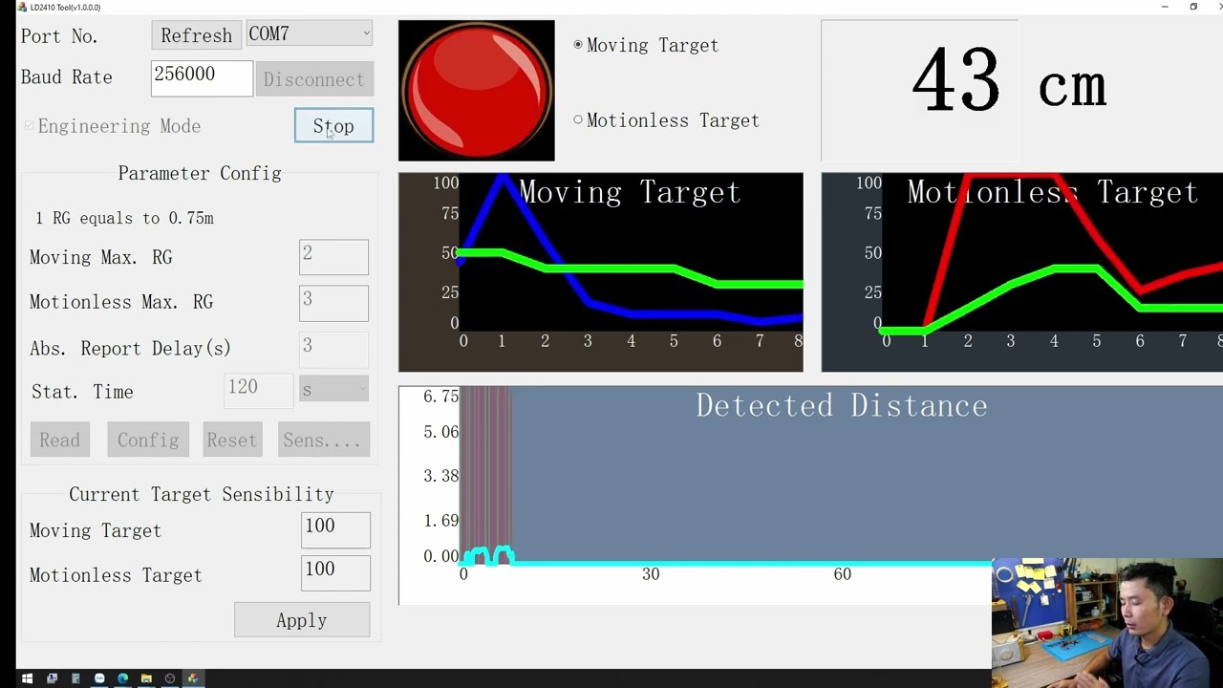Click the Reset button

tap(231, 440)
